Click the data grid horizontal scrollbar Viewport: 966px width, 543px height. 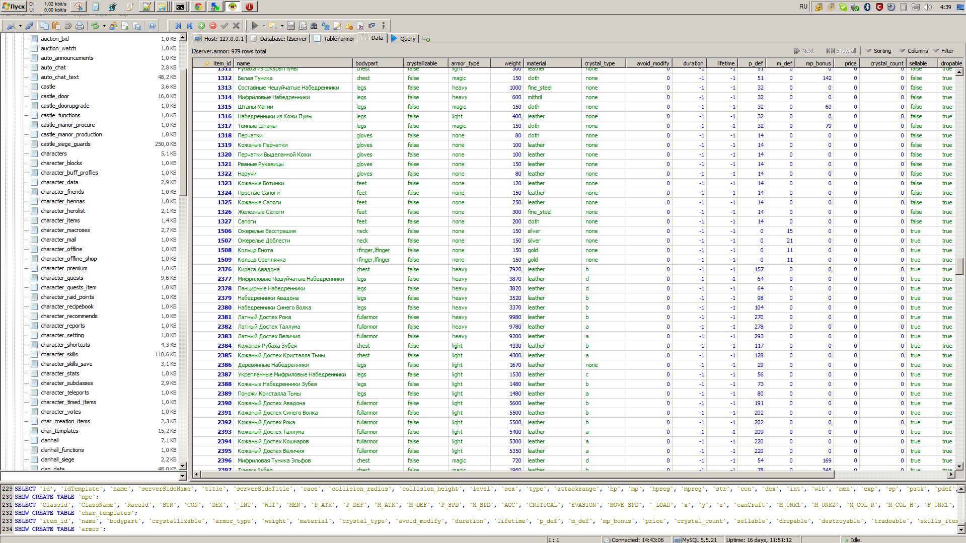(517, 474)
